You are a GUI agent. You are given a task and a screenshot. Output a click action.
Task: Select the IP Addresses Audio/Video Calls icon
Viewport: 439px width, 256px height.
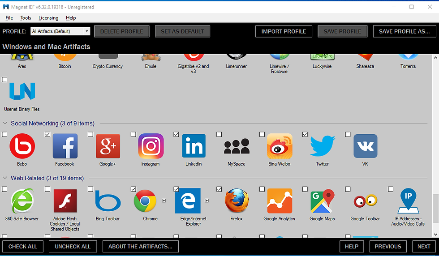tap(408, 201)
